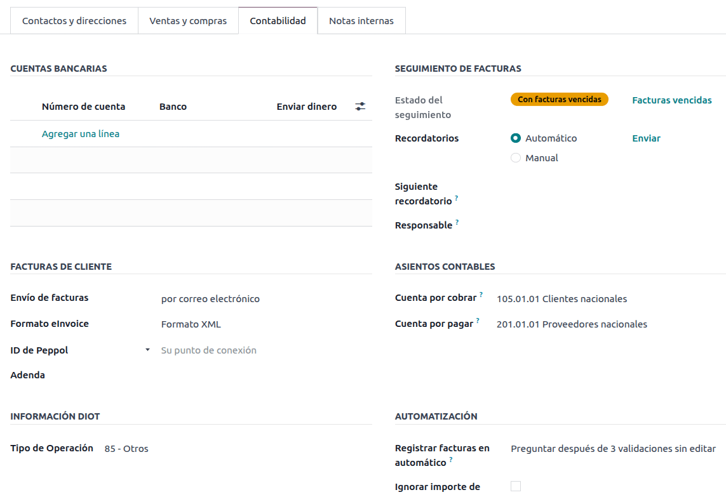Open the Ventas y compras tab
The height and width of the screenshot is (497, 726).
click(188, 20)
